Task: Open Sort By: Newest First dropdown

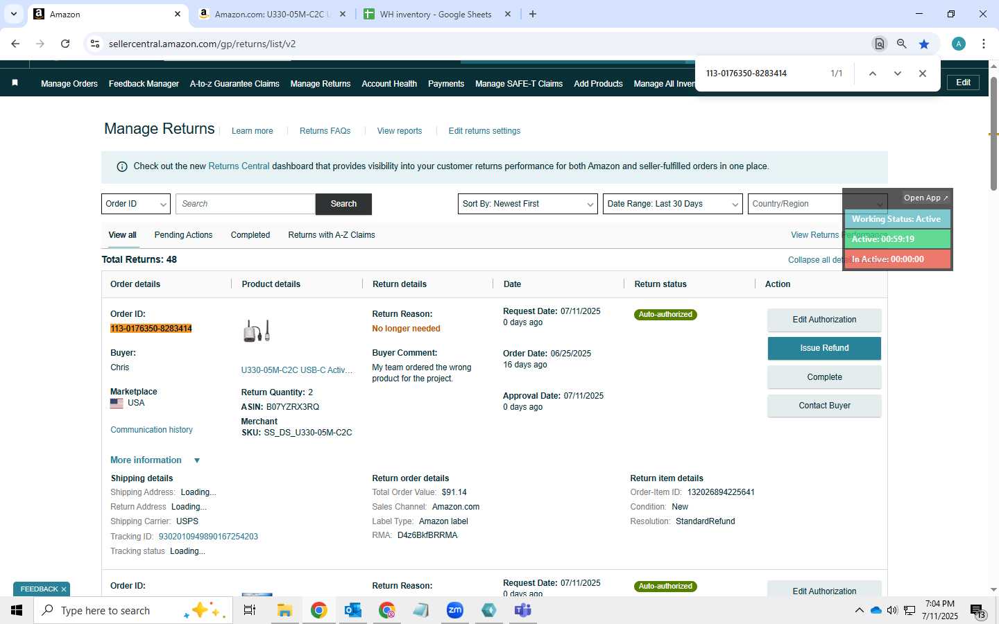Action: [x=528, y=204]
